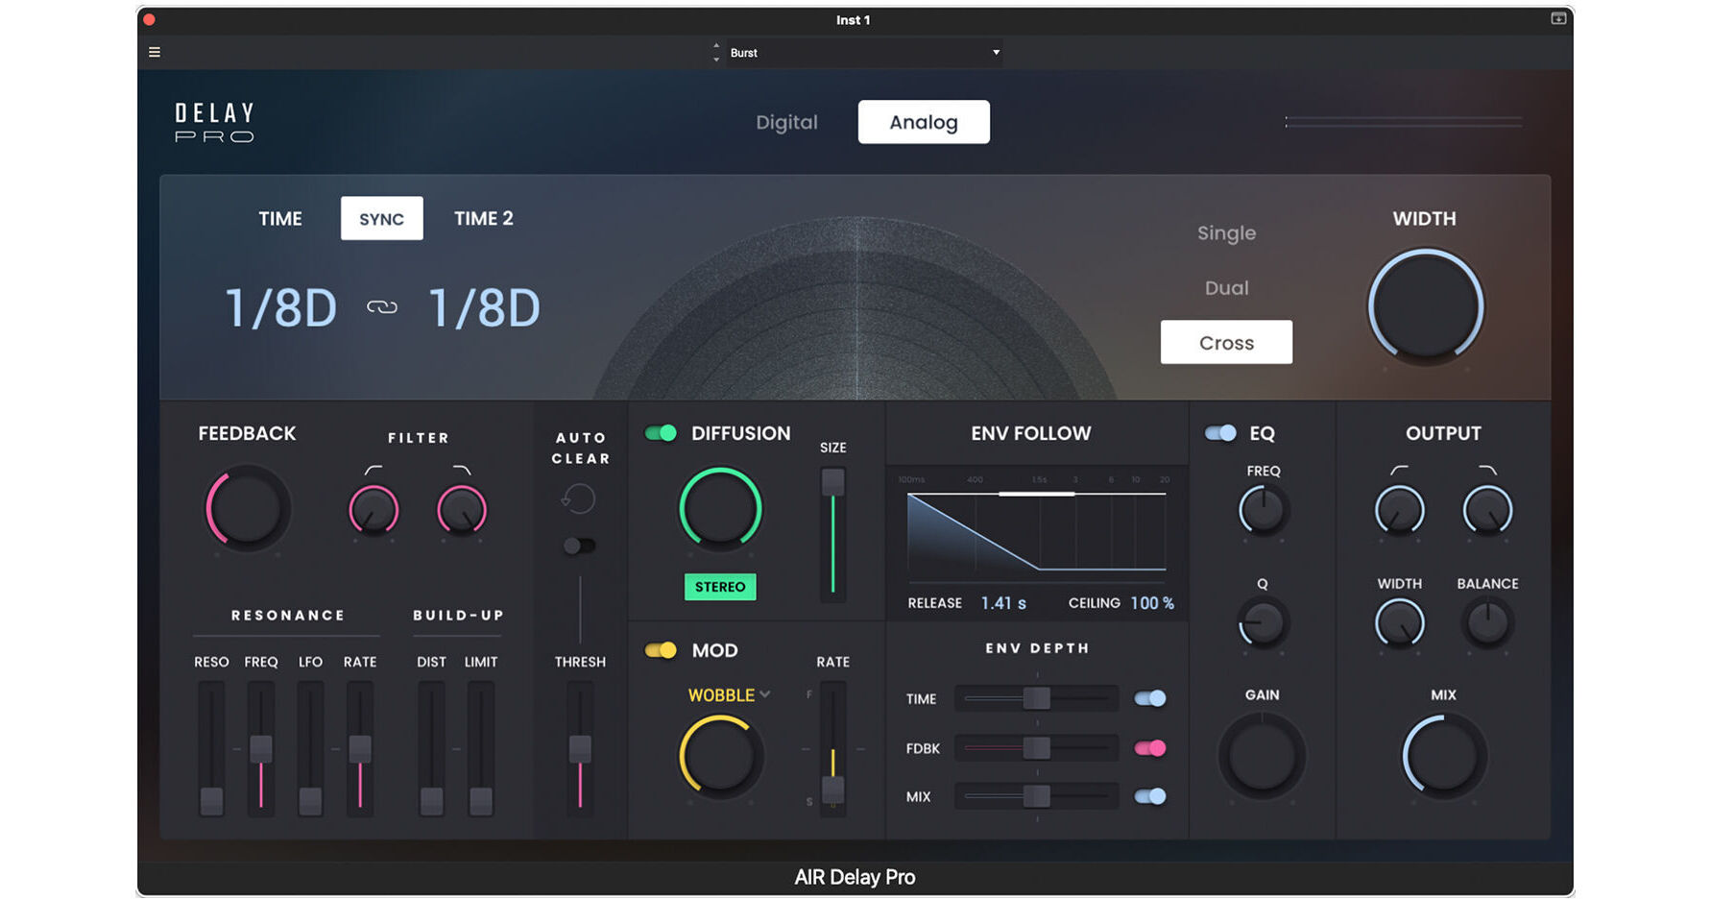Select the TIME 2 tab
The width and height of the screenshot is (1711, 899).
483,218
